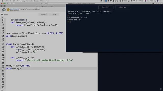Open the Edit menu
The image size is (163, 91).
(14, 1)
